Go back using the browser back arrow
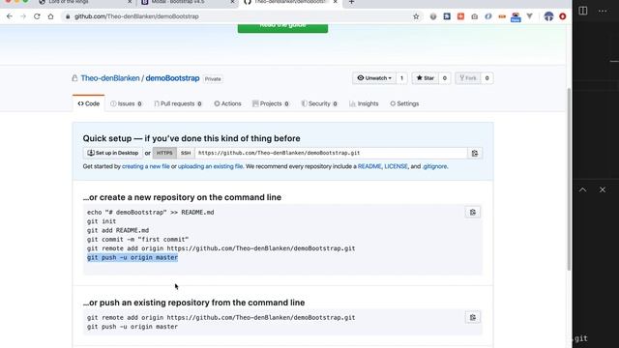 10,16
